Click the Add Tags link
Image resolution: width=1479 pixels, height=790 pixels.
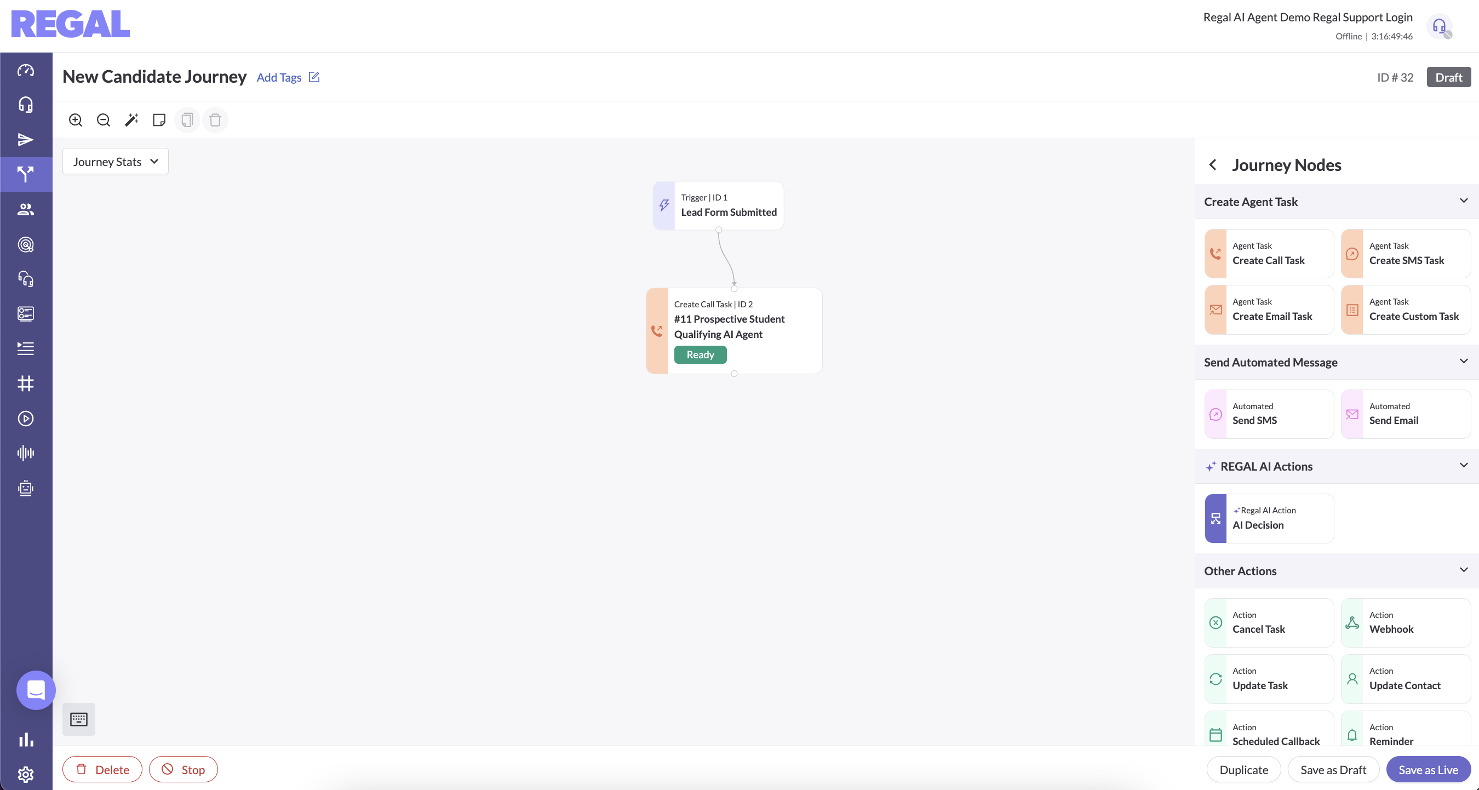click(x=279, y=77)
